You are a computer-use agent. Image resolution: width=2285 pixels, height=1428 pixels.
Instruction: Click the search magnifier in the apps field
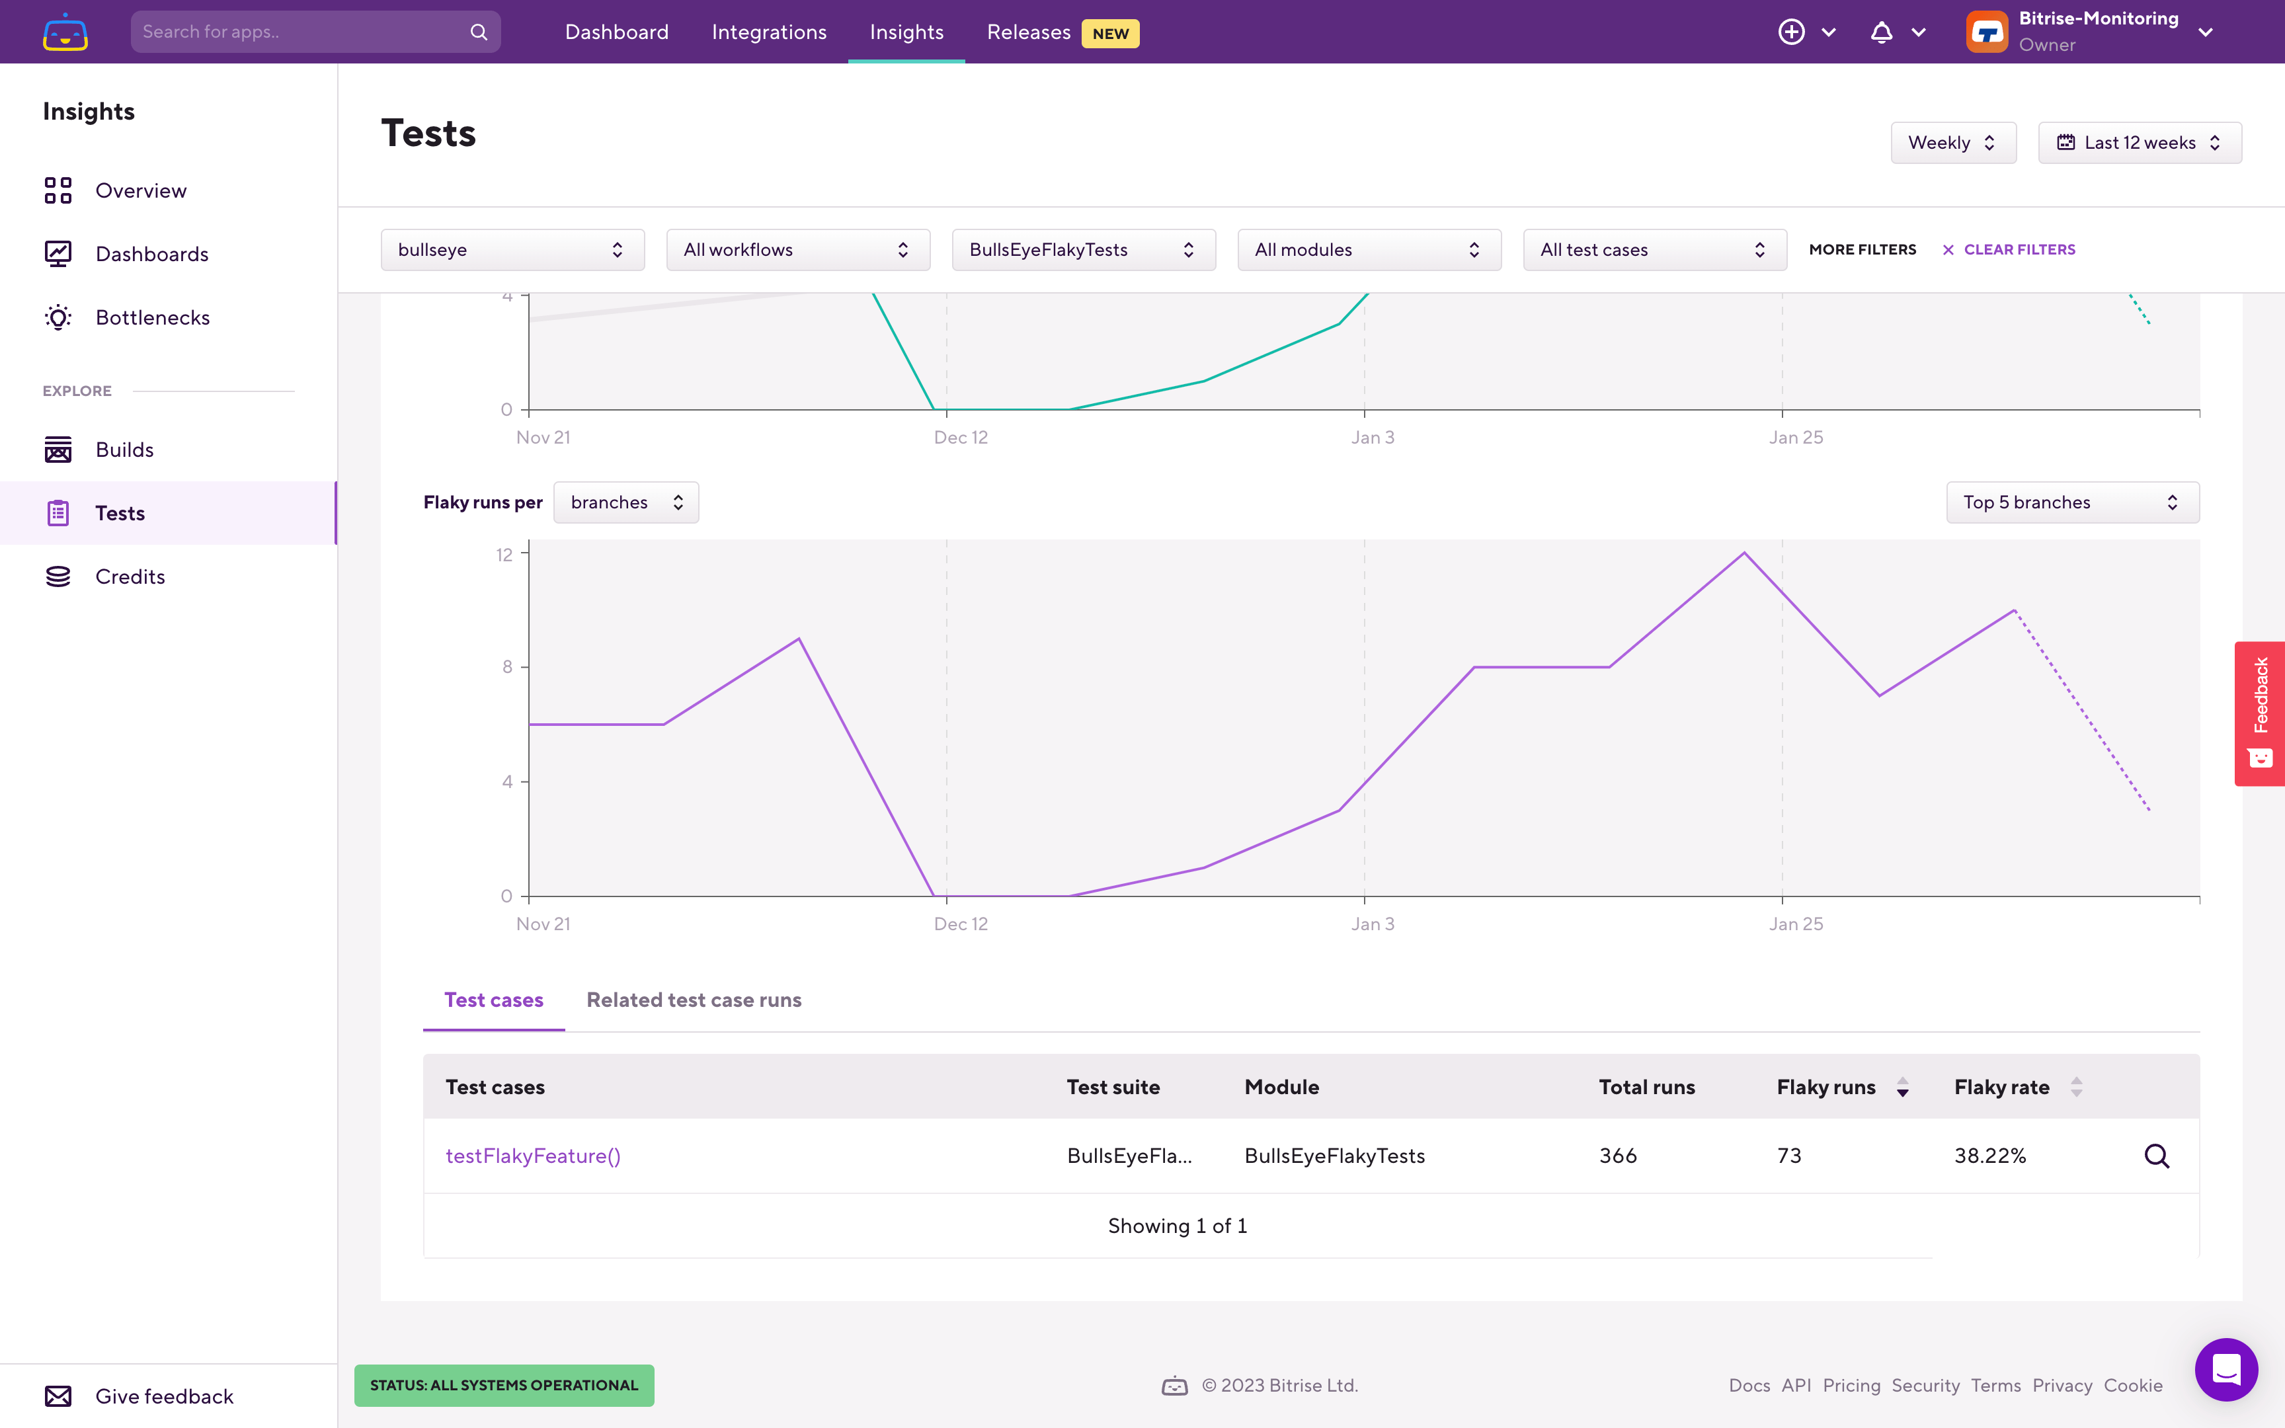click(x=479, y=32)
